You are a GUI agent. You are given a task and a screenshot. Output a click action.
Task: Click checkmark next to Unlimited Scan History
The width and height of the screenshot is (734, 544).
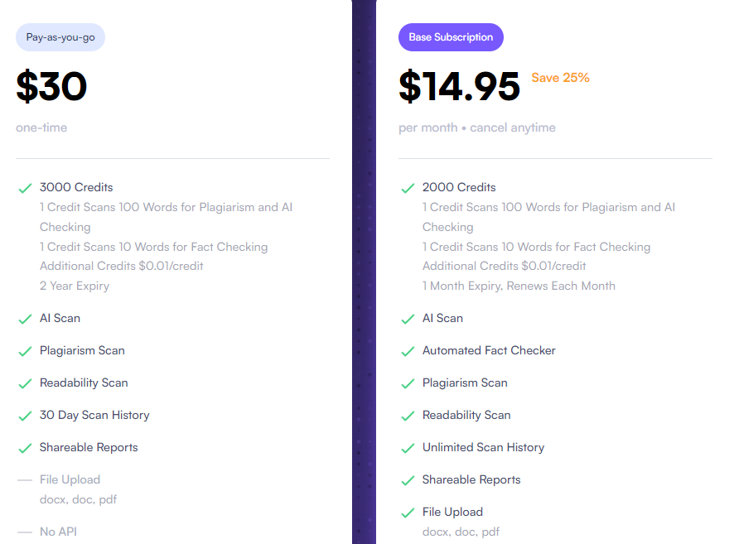tap(408, 448)
